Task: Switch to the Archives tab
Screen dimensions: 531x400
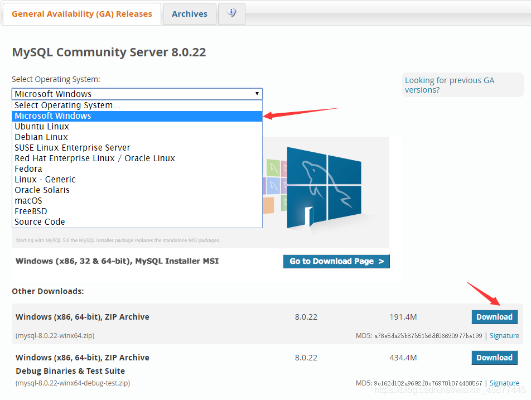Action: pos(189,13)
